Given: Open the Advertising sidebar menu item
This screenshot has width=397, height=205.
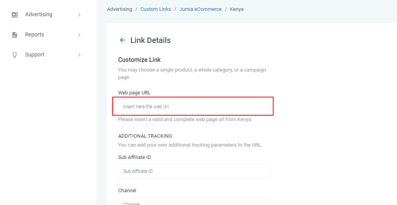Looking at the screenshot, I should coord(46,15).
